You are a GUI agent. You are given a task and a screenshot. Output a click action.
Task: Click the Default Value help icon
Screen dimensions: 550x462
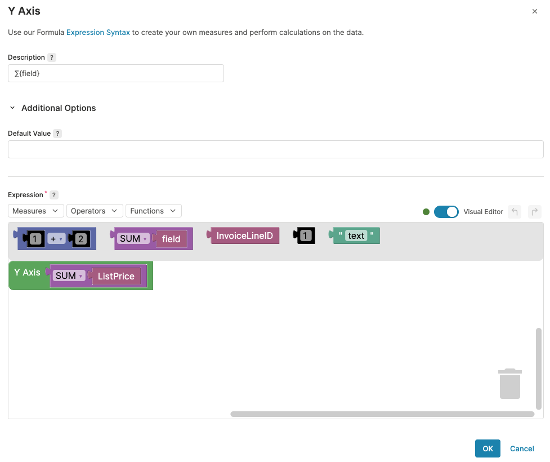click(x=57, y=134)
